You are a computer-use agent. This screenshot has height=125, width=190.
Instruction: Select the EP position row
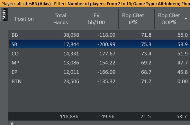[99, 72]
